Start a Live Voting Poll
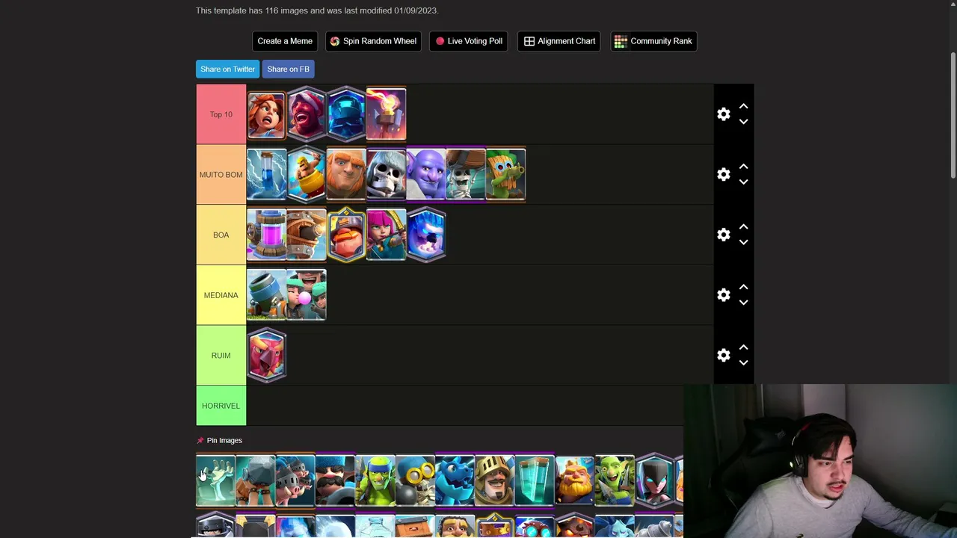The image size is (957, 538). point(469,41)
